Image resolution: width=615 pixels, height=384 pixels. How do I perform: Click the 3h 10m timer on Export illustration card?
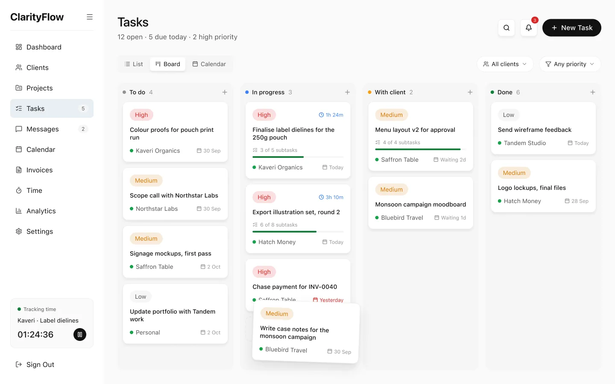(x=331, y=197)
